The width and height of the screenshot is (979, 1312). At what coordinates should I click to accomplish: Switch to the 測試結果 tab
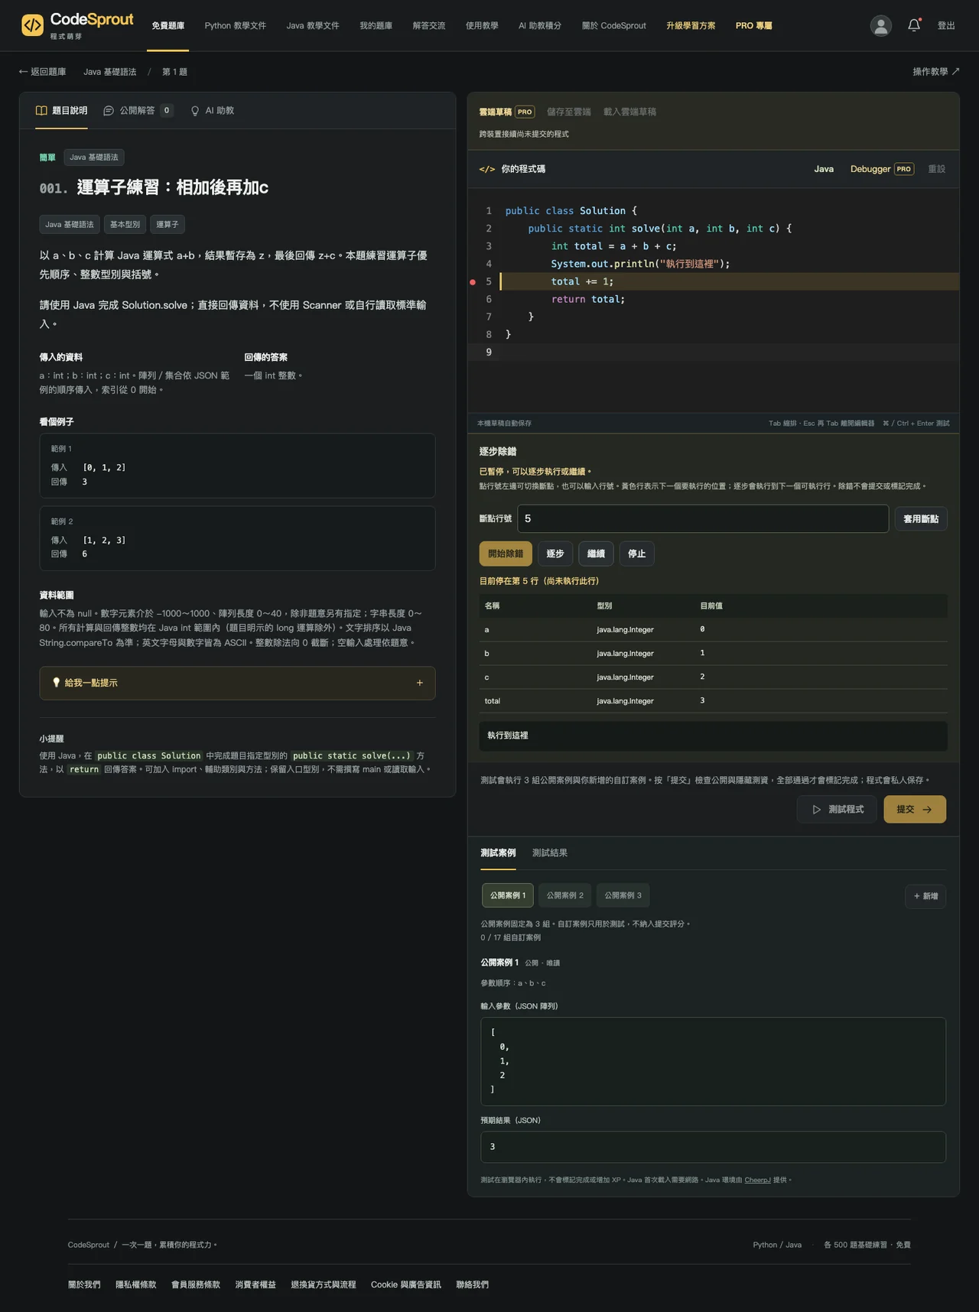pos(550,853)
